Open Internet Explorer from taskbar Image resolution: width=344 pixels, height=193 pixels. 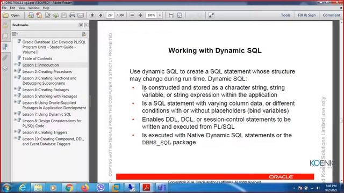pos(23,188)
